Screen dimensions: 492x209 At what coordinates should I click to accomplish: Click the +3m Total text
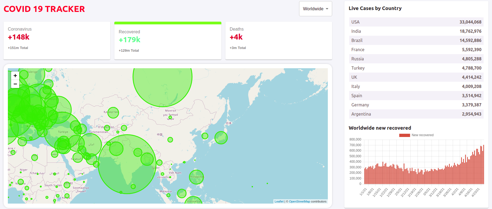[x=238, y=48]
